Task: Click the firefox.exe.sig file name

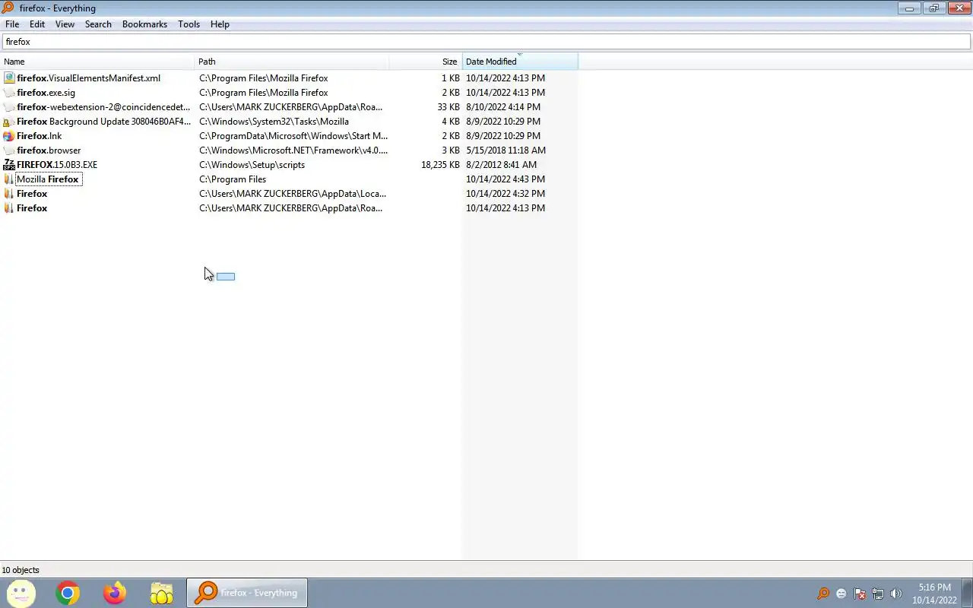Action: click(x=46, y=93)
